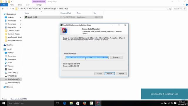Click the Next button in setup dialog
The height and width of the screenshot is (106, 188).
[x=110, y=74]
